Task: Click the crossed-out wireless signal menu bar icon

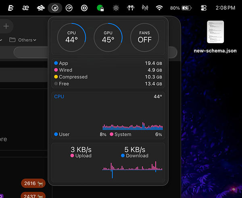Action: [x=145, y=8]
